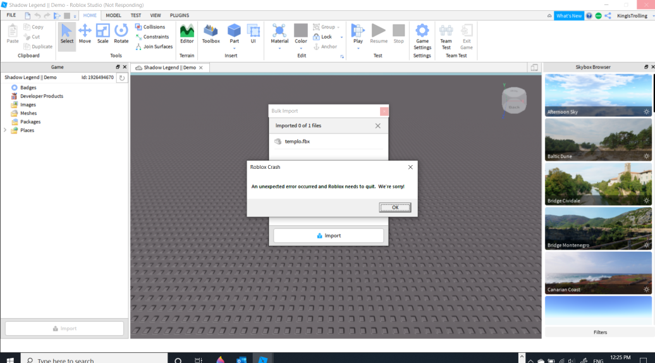Click the Paste clipboard icon
The image size is (655, 363).
click(x=13, y=34)
